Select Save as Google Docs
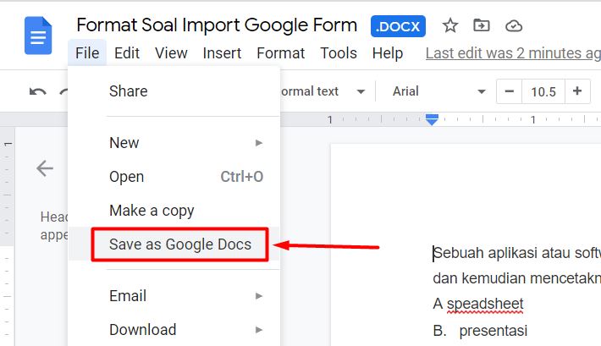 [x=174, y=244]
